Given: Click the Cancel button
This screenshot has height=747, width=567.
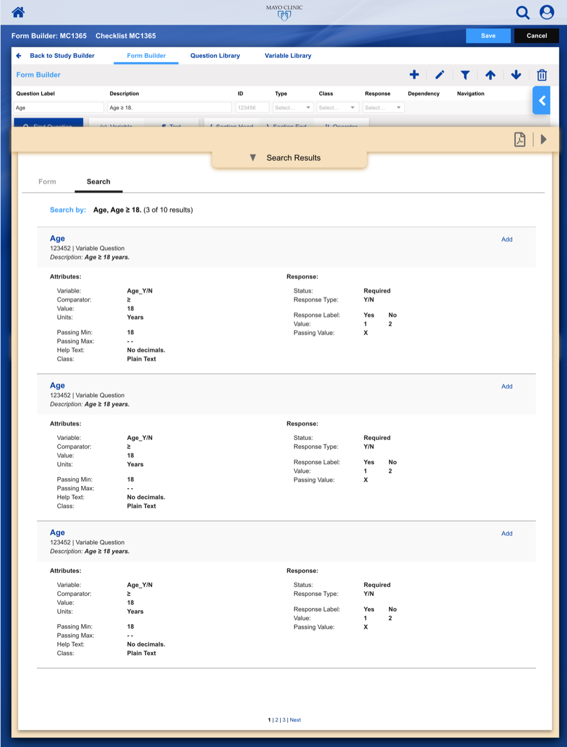Looking at the screenshot, I should point(537,35).
